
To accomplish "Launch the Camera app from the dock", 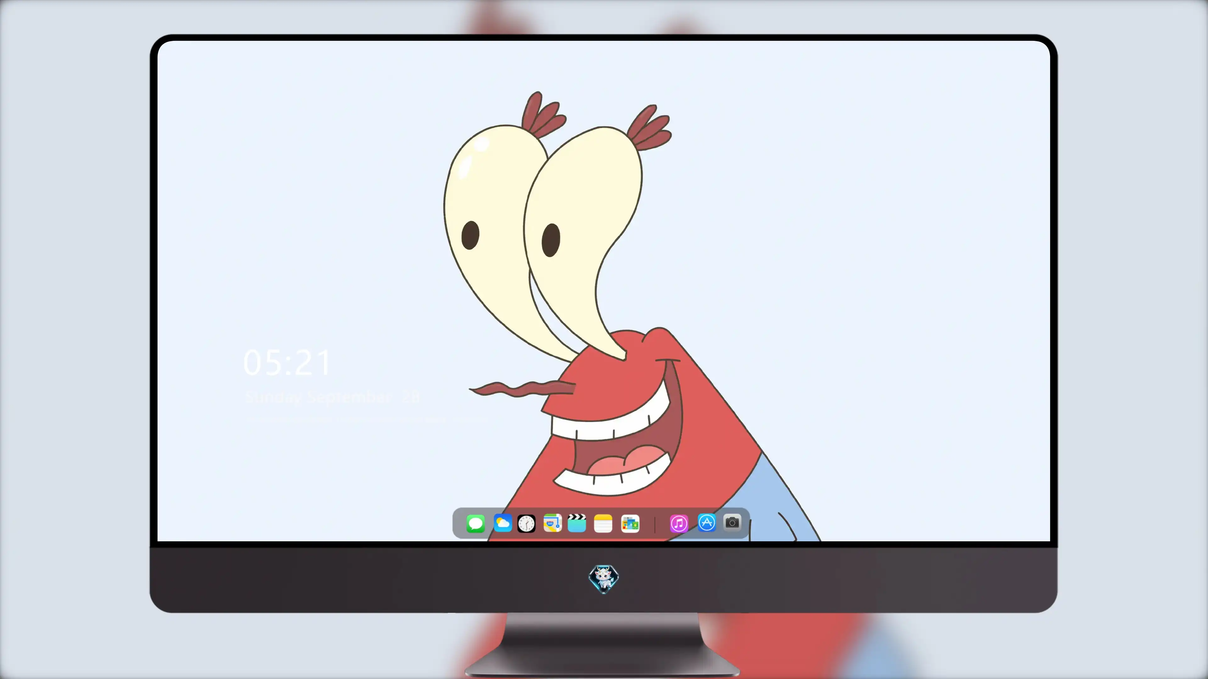I will (732, 522).
